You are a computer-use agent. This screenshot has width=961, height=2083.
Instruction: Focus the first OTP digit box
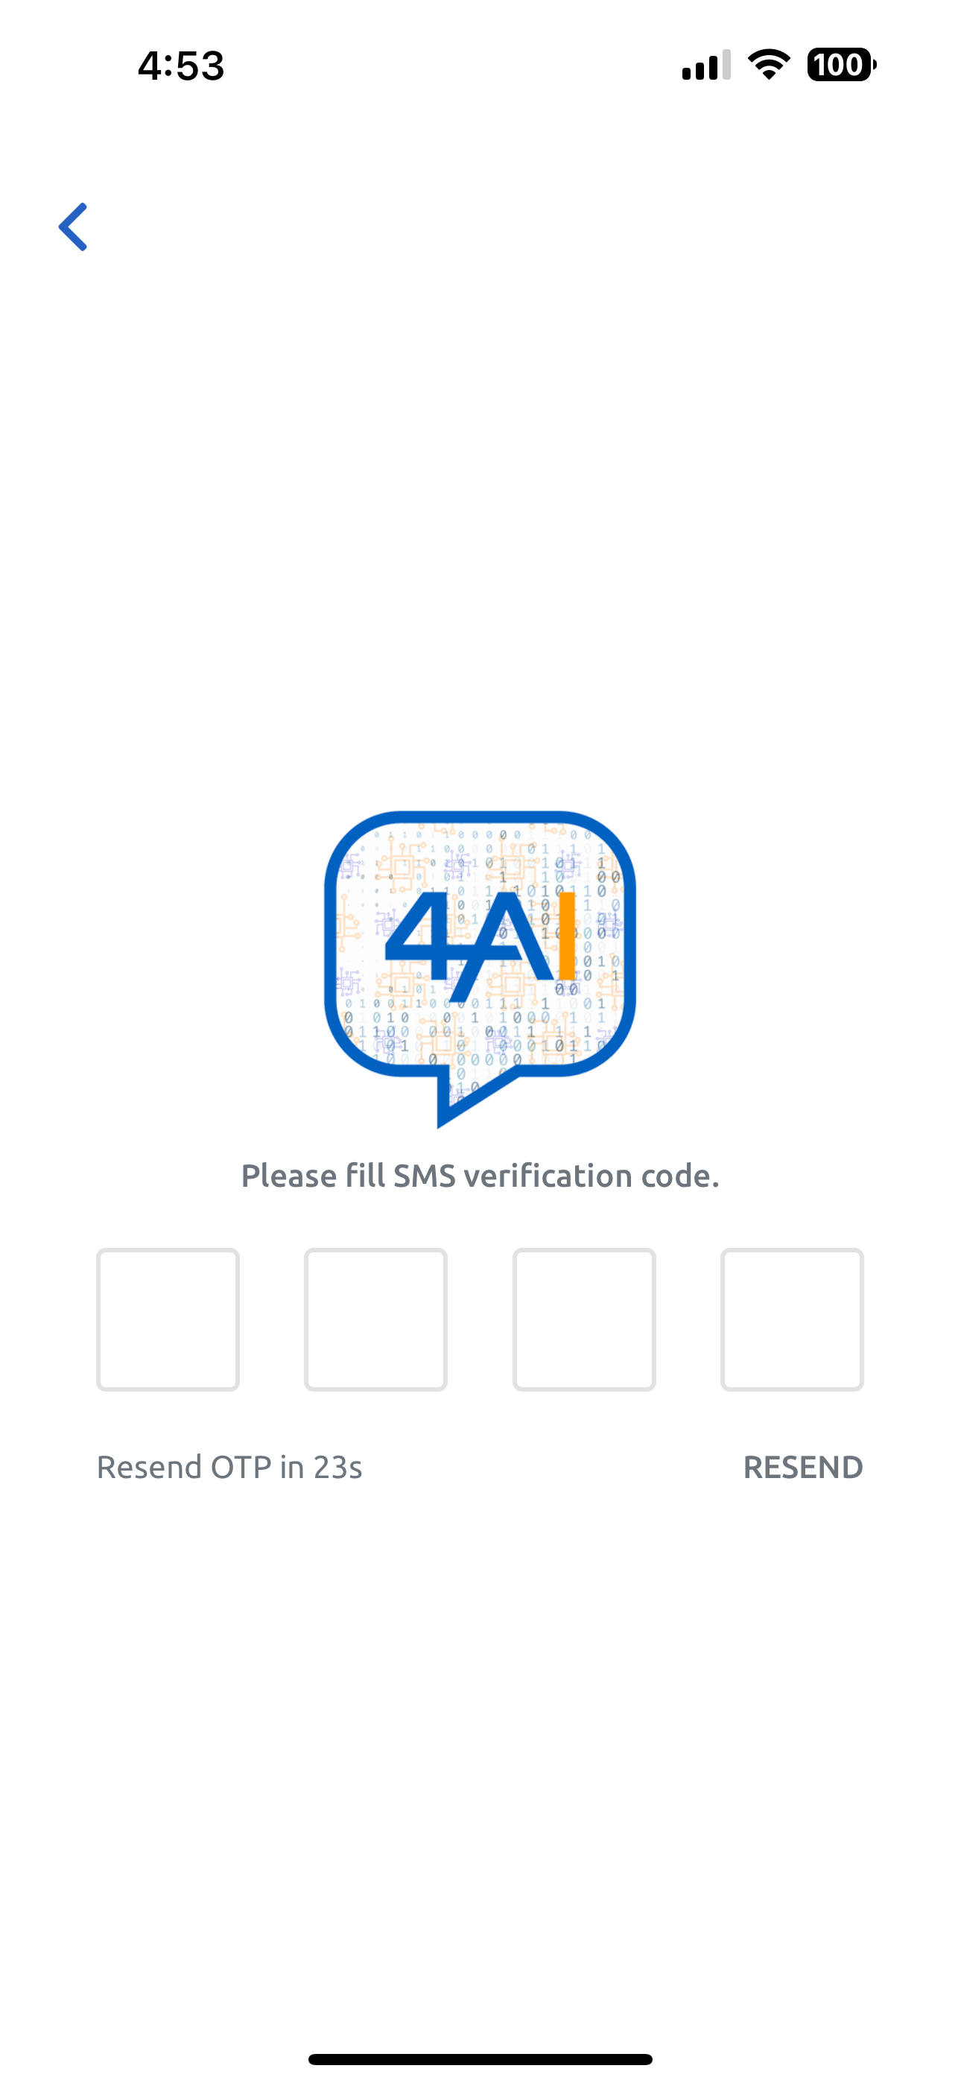pyautogui.click(x=168, y=1319)
